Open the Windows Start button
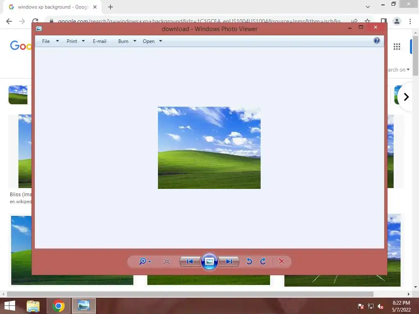This screenshot has height=314, width=419. coord(10,306)
